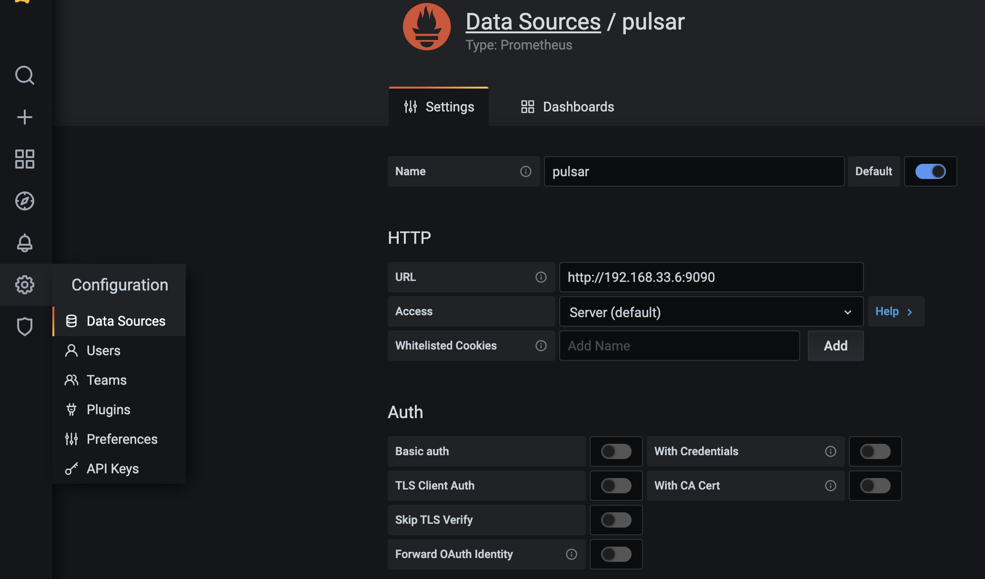Screen dimensions: 985x579
Task: Enable the Skip TLS Verify switch
Action: (x=616, y=520)
